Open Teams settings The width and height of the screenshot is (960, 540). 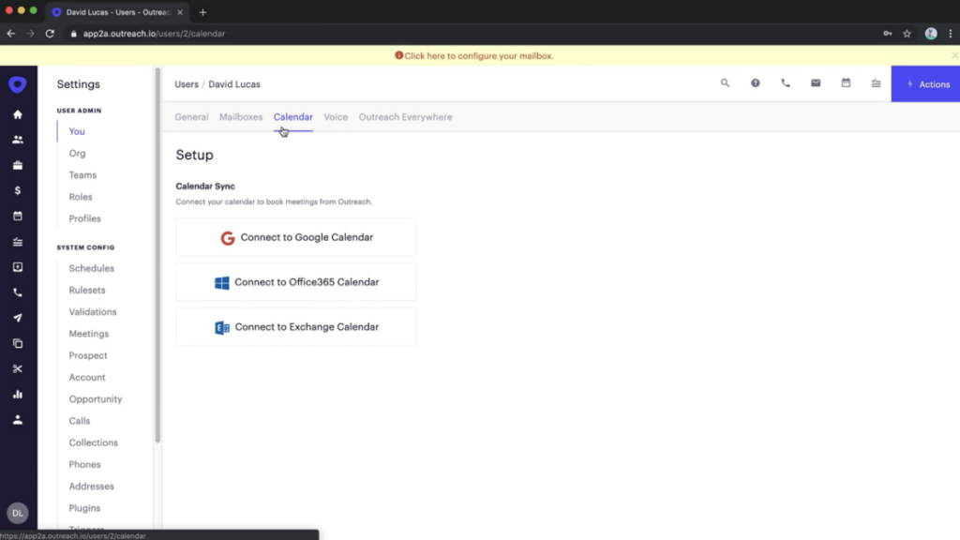[82, 175]
